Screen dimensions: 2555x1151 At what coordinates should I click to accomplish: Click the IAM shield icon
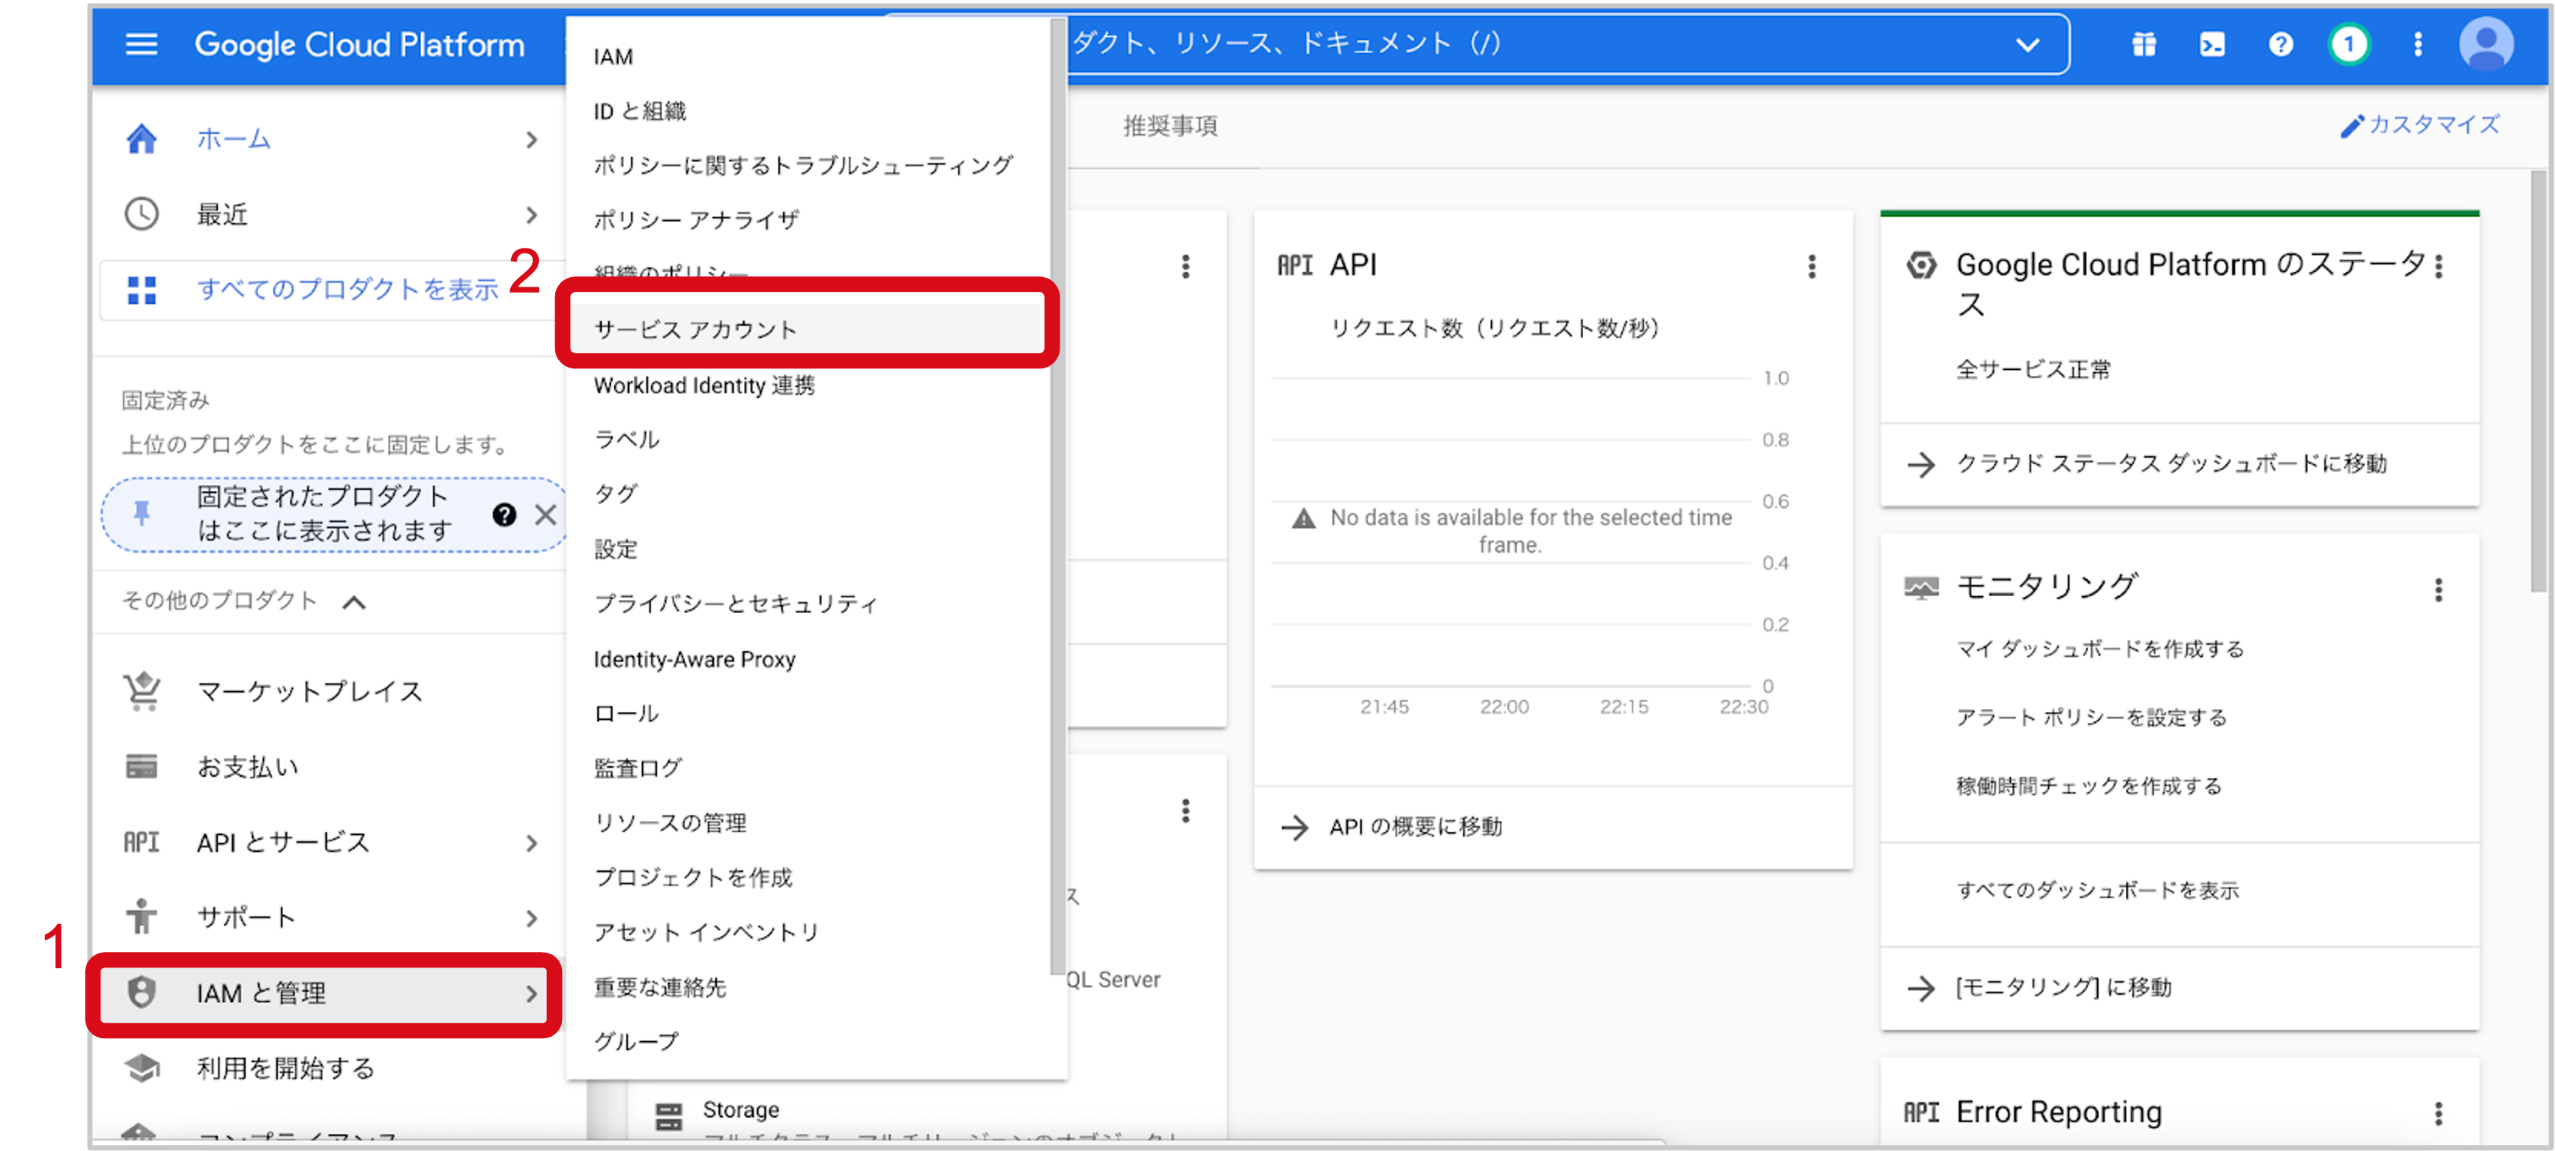pyautogui.click(x=141, y=993)
